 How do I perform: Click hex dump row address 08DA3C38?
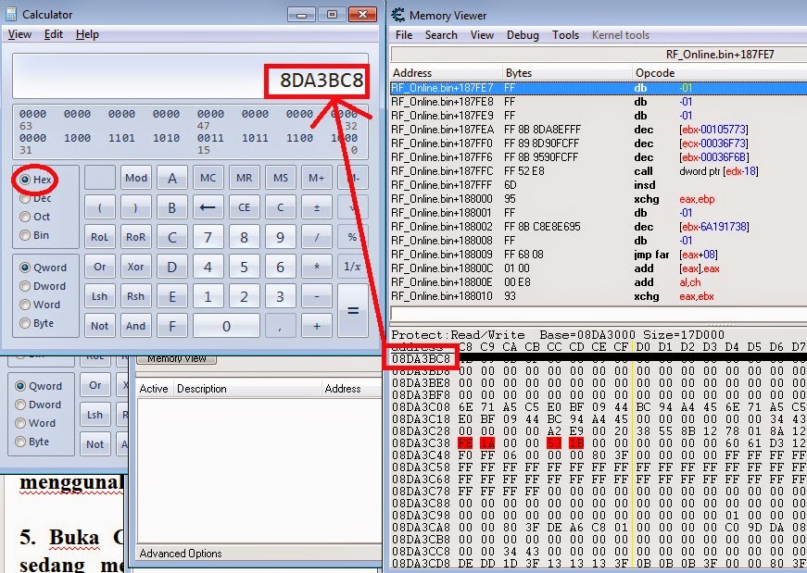pyautogui.click(x=421, y=443)
